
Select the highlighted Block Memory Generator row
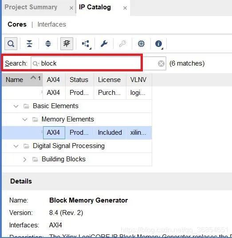(77, 133)
